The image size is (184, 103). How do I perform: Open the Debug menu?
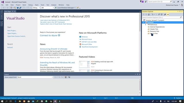30,5
